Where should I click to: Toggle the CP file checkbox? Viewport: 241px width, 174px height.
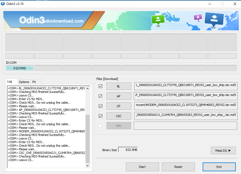pos(101,106)
